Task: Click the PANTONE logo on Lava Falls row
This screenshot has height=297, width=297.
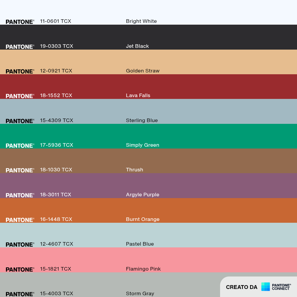Action: (x=20, y=96)
